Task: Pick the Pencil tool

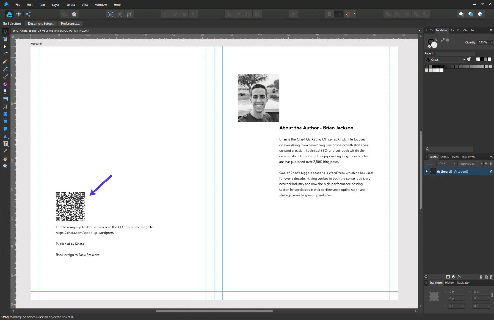Action: [x=5, y=69]
